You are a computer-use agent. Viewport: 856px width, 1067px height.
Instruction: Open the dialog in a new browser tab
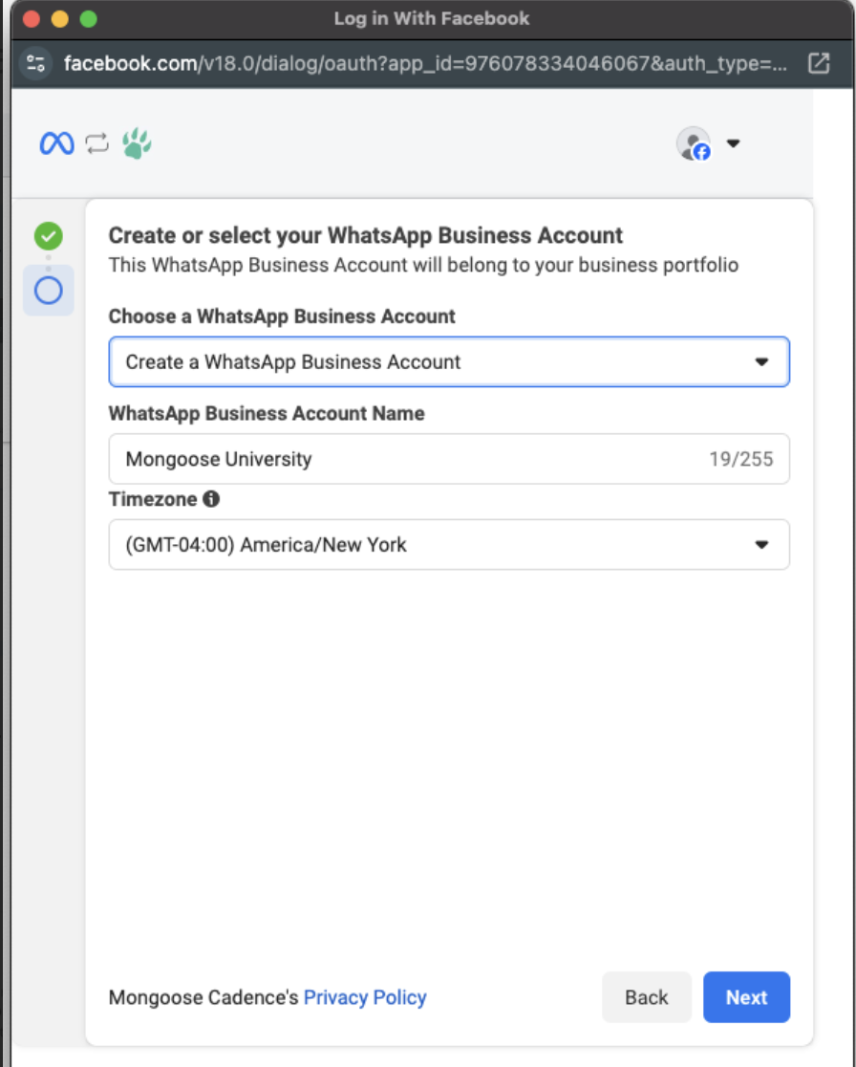tap(819, 63)
